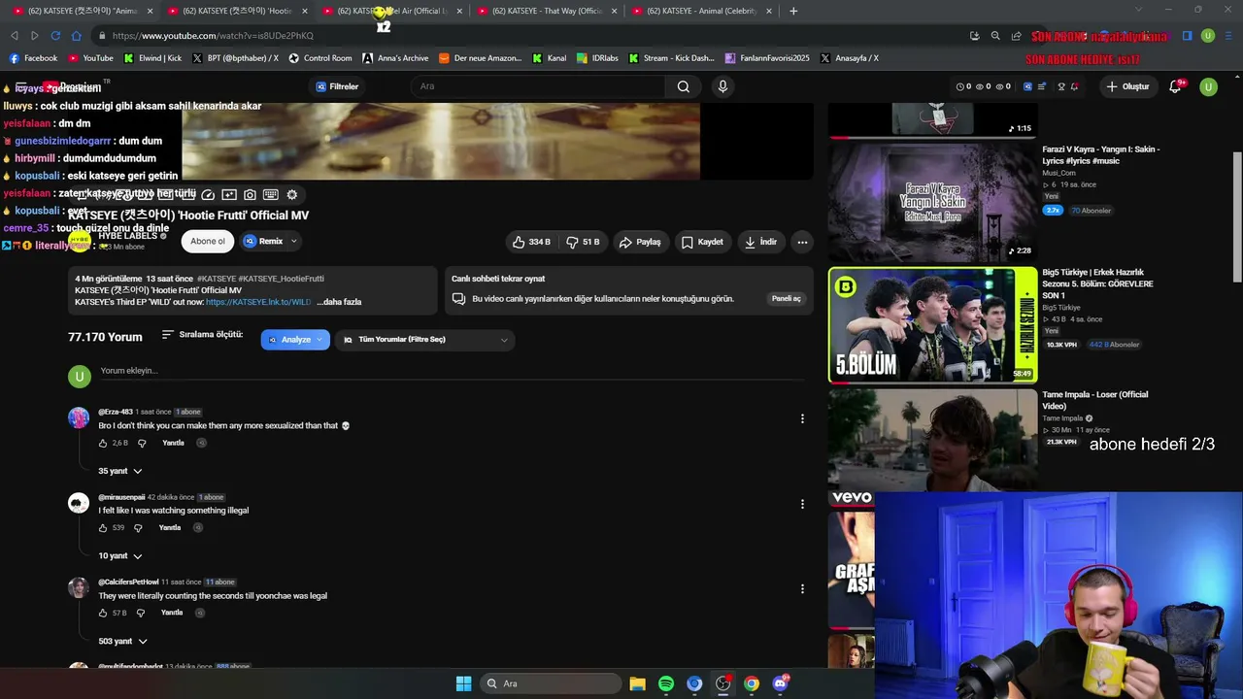Open the Farazi V Kayra Yangın video thumbnail

[x=932, y=203]
